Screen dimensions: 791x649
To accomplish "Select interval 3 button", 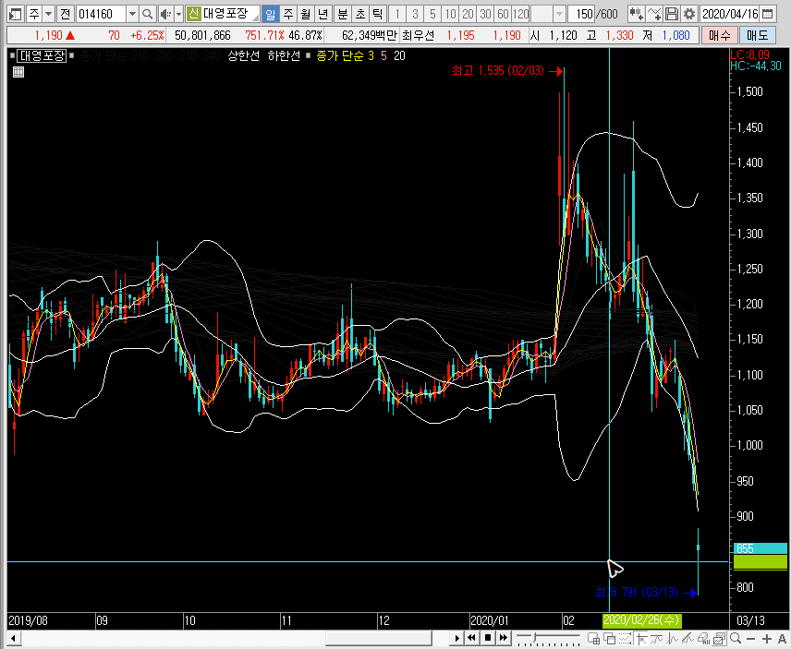I will (415, 14).
